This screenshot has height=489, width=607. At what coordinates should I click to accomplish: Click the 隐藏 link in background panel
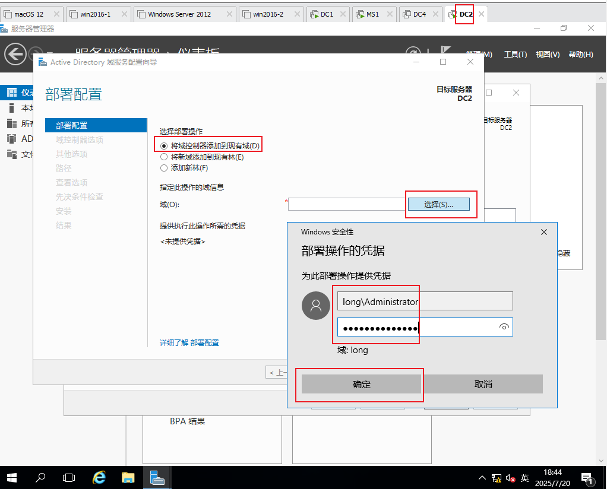[x=564, y=253]
